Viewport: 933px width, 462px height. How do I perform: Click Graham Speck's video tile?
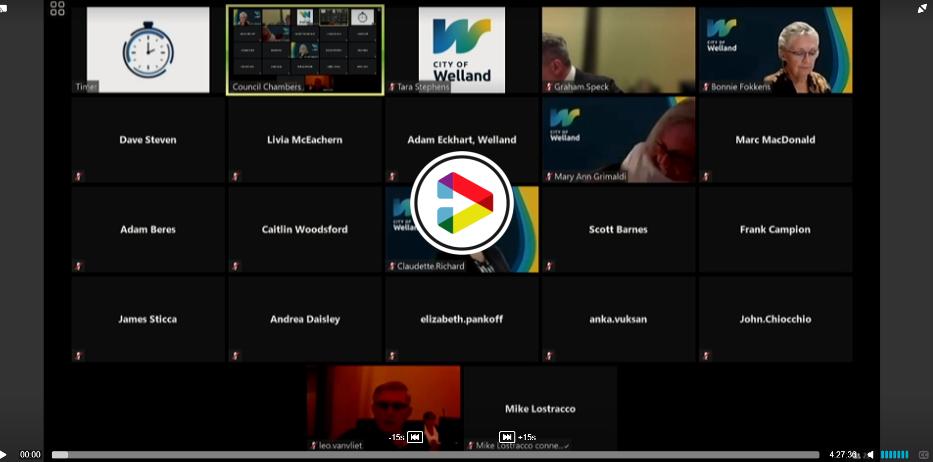[618, 50]
